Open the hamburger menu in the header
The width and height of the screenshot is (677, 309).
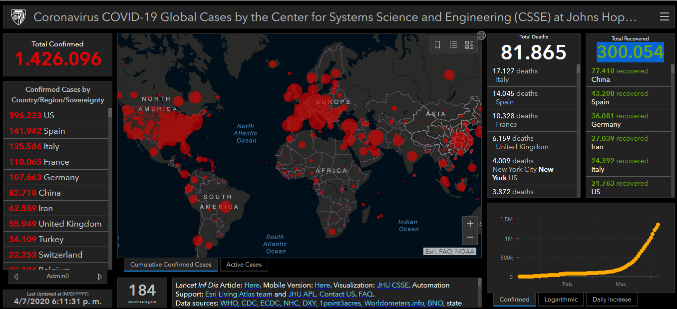tap(664, 17)
